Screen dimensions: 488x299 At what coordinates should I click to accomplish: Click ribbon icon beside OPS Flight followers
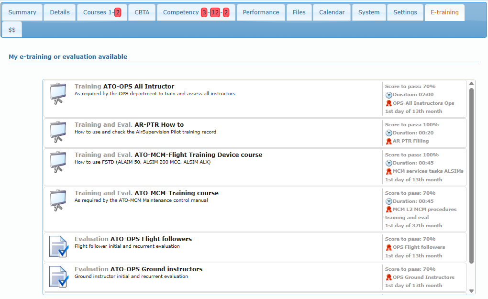click(388, 248)
